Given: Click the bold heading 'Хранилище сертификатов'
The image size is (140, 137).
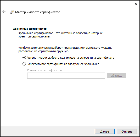Looking at the screenshot, I should coord(30,29).
